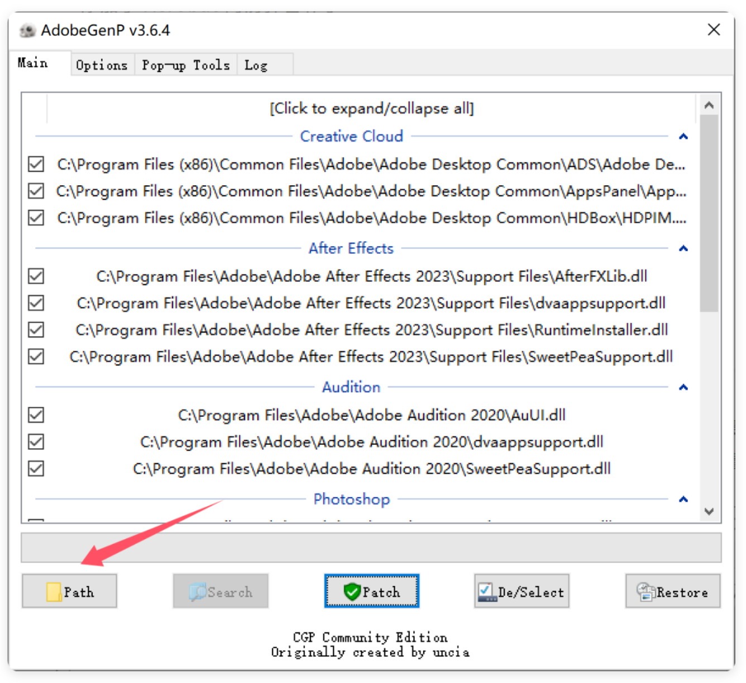Click the Restore button label
The width and height of the screenshot is (746, 683).
coord(682,592)
